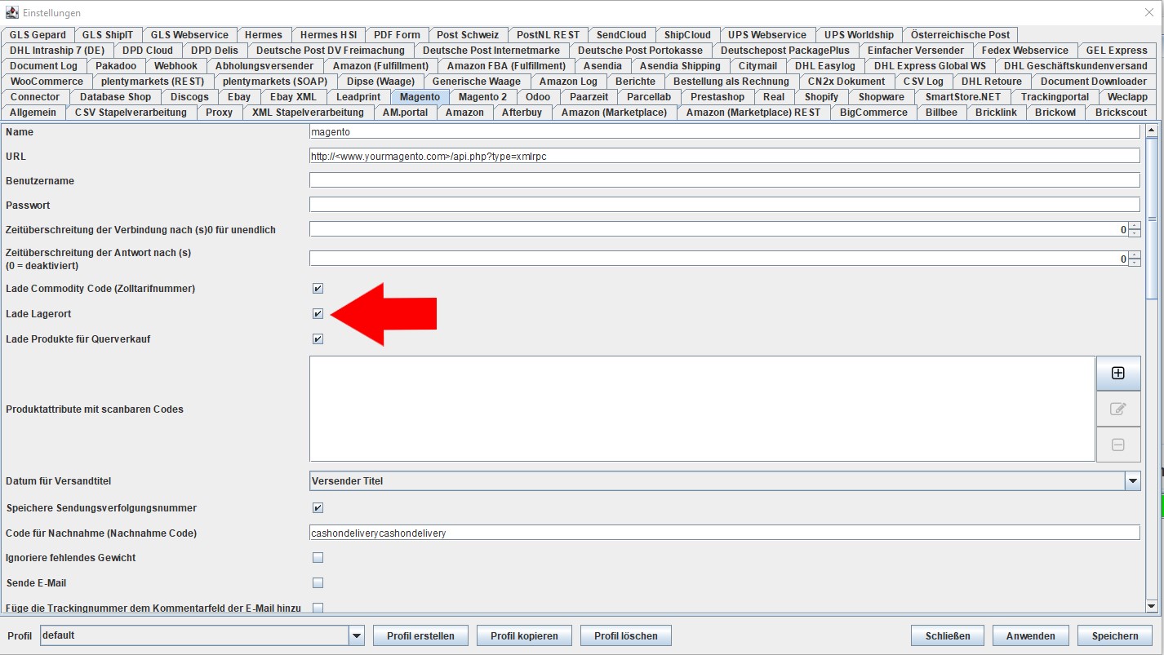Click the edit attribute pencil icon

pos(1118,409)
